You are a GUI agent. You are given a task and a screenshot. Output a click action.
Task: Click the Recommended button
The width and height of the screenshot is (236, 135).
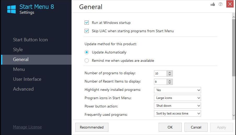coord(92,127)
